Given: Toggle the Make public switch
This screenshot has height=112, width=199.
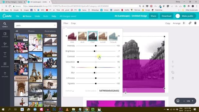Looking at the screenshot, I should (x=178, y=16).
